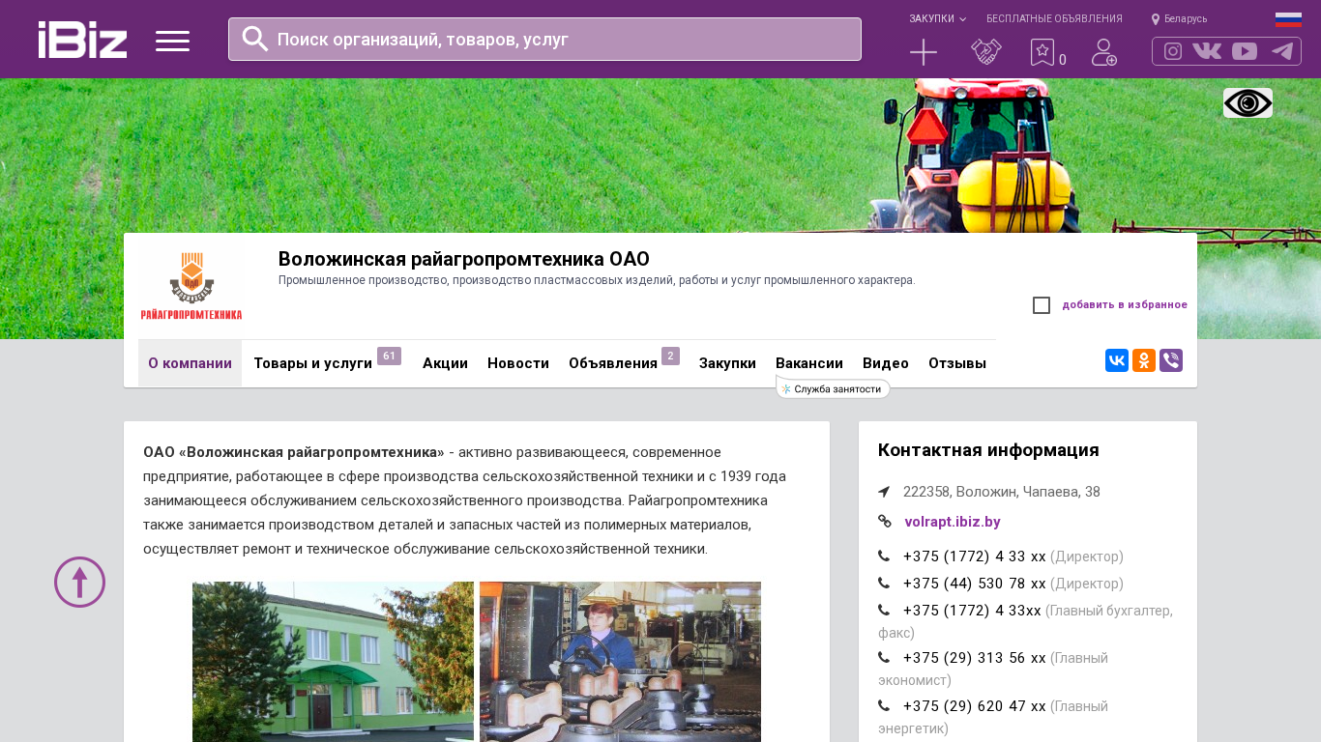
Task: Click phone icon beside +375 (29) 313 56 xx
Action: pyautogui.click(x=884, y=658)
